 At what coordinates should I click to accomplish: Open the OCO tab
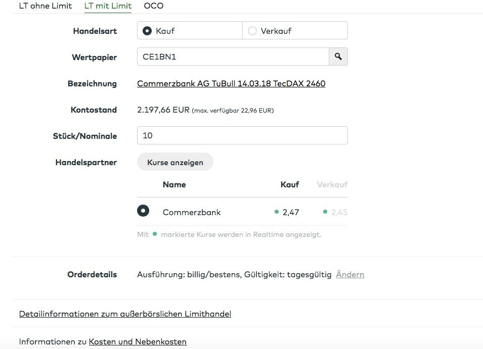[x=153, y=6]
